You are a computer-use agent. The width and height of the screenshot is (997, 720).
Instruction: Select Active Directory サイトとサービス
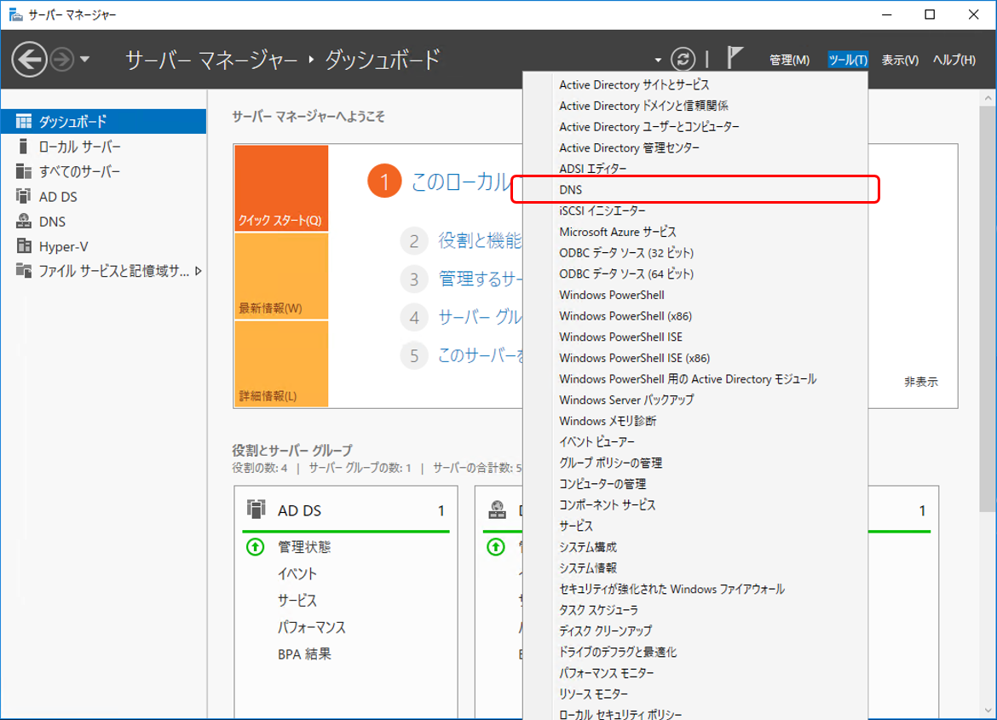[x=695, y=84]
